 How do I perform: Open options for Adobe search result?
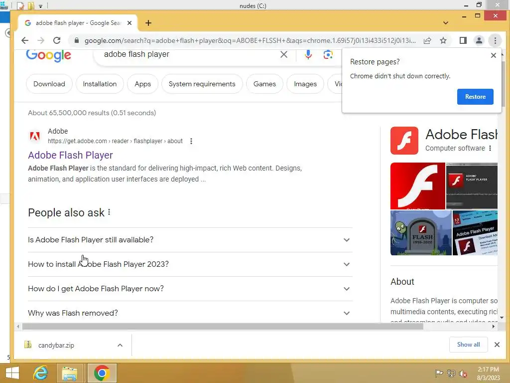[191, 141]
